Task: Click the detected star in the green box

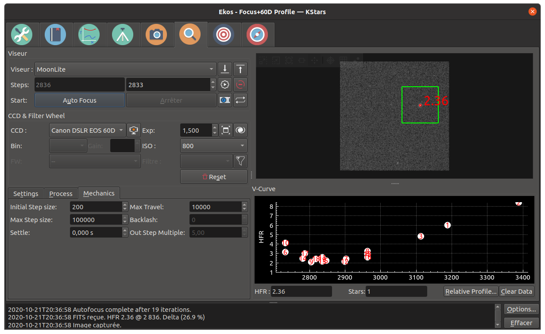Action: coord(420,105)
